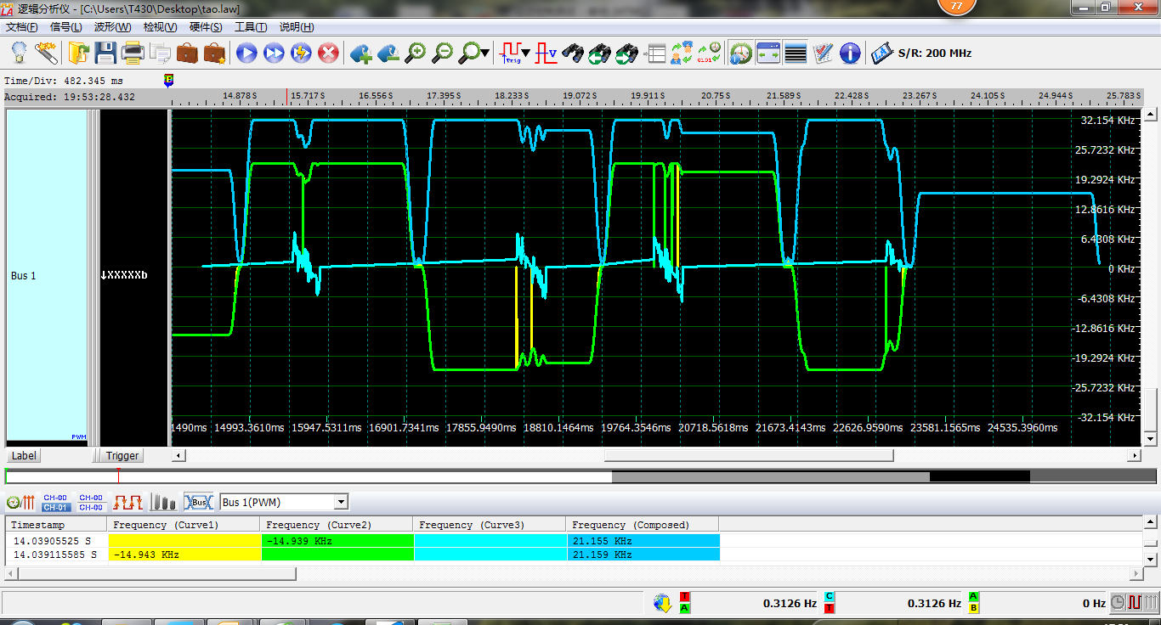This screenshot has height=625, width=1161.
Task: Click the Label column header button
Action: 24,456
